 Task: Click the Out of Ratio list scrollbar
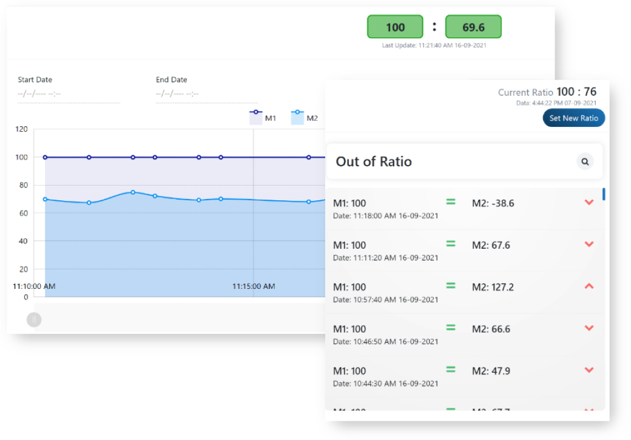[x=604, y=194]
